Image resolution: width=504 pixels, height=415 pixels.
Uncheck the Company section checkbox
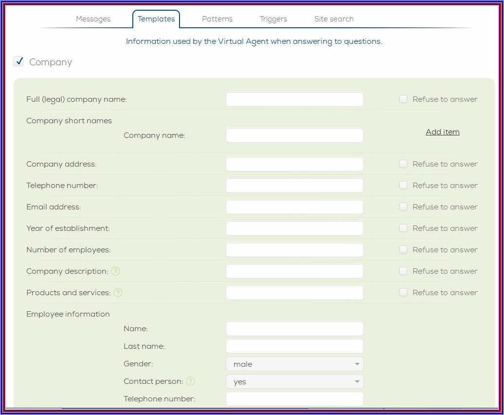tap(19, 61)
